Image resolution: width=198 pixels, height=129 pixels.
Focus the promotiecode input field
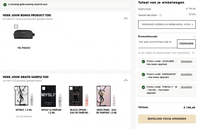(x=157, y=42)
